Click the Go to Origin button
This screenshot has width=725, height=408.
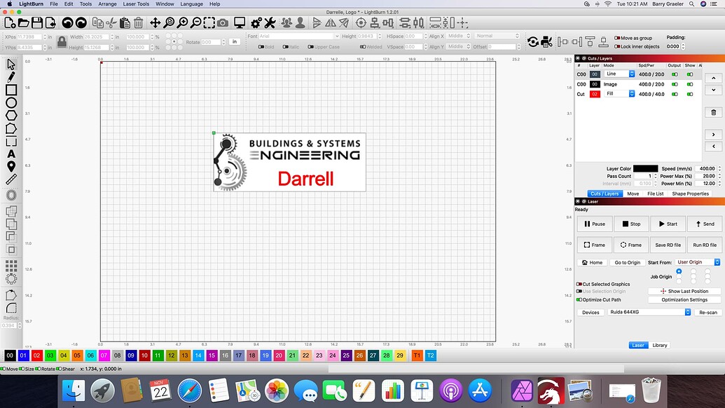[627, 262]
